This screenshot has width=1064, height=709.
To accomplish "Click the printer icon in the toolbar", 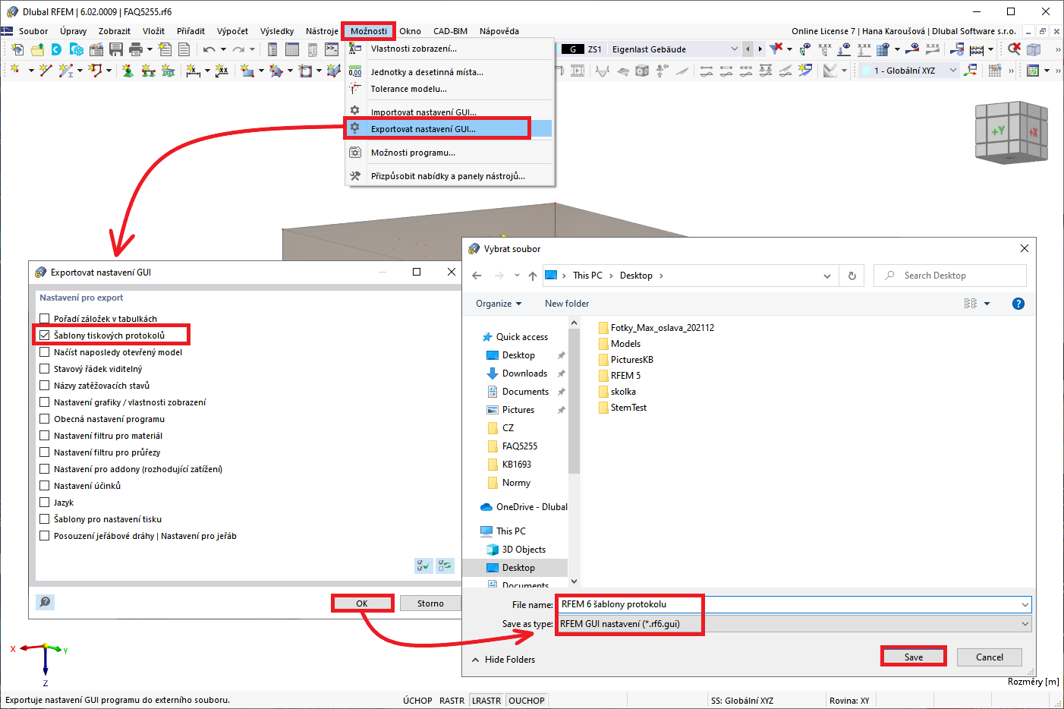I will tap(136, 49).
